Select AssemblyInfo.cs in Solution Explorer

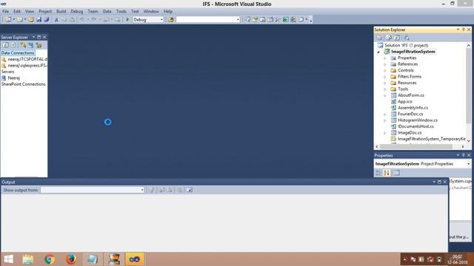click(x=413, y=108)
